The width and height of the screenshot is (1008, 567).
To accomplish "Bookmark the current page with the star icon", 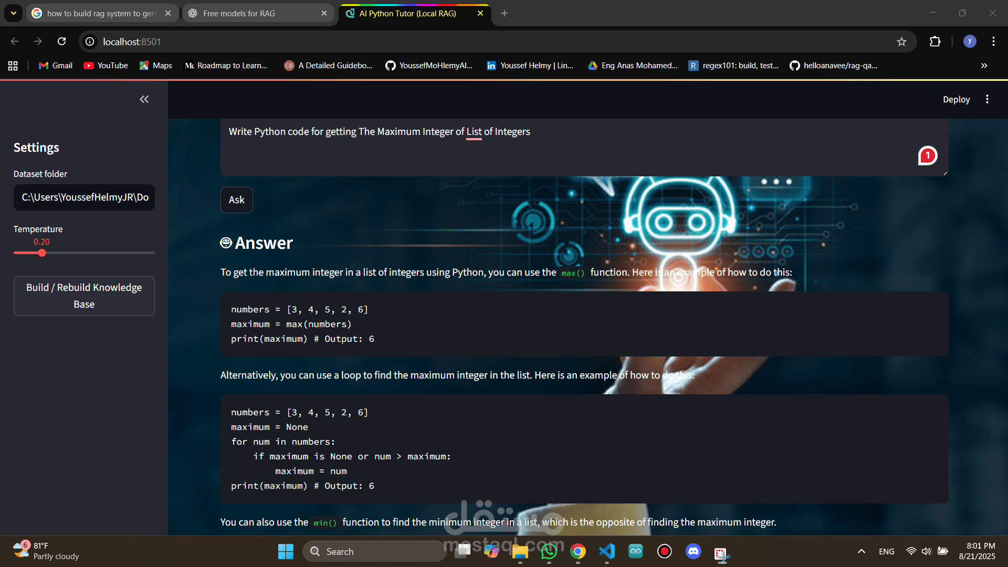I will pyautogui.click(x=902, y=41).
